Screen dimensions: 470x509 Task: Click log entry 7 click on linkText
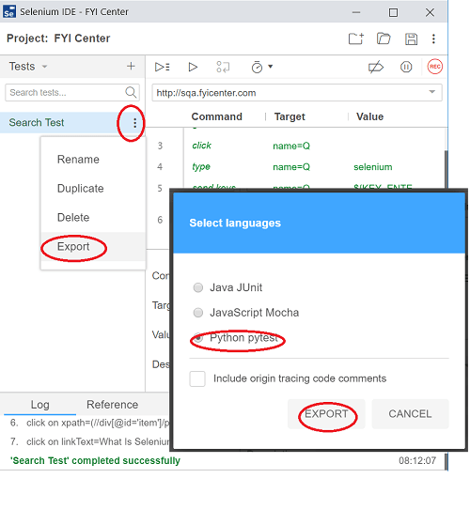(89, 441)
